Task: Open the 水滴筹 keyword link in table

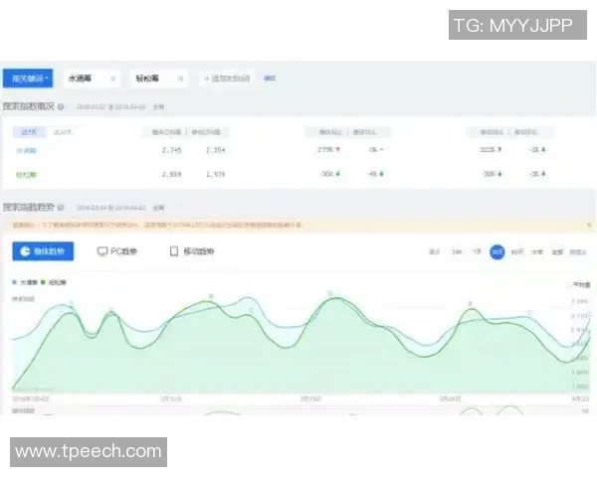Action: click(x=27, y=150)
